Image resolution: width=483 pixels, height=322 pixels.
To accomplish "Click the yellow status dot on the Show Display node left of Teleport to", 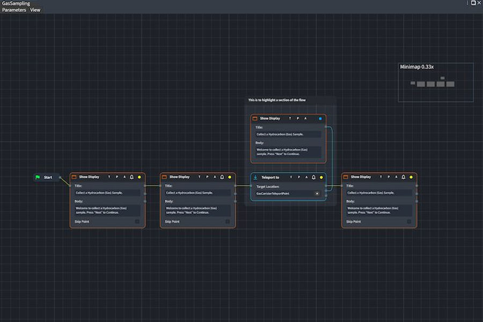I will tap(230, 177).
